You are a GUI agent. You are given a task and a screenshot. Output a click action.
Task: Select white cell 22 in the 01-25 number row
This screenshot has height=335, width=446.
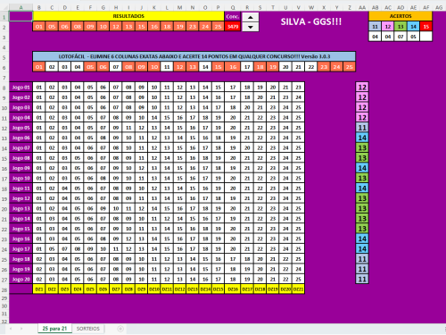[311, 67]
